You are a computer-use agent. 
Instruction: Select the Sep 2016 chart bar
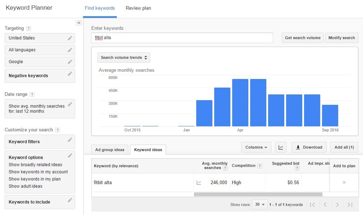330,116
